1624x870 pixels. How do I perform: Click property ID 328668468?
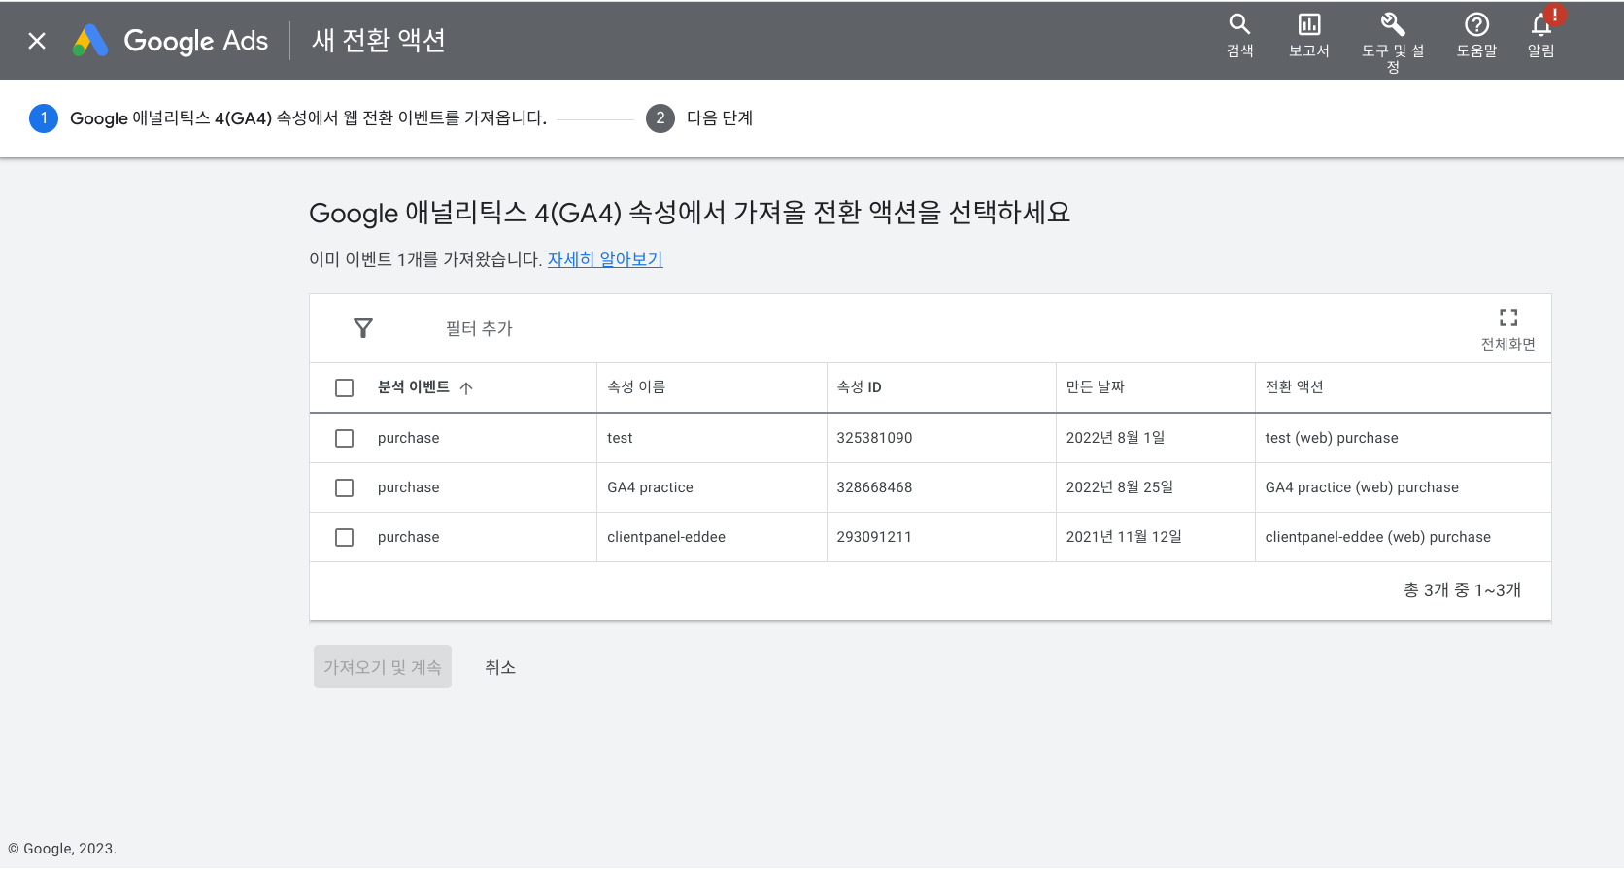click(874, 487)
